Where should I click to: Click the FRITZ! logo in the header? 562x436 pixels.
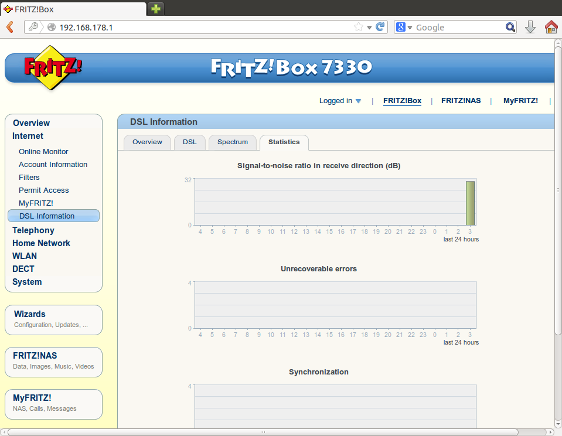tap(53, 67)
